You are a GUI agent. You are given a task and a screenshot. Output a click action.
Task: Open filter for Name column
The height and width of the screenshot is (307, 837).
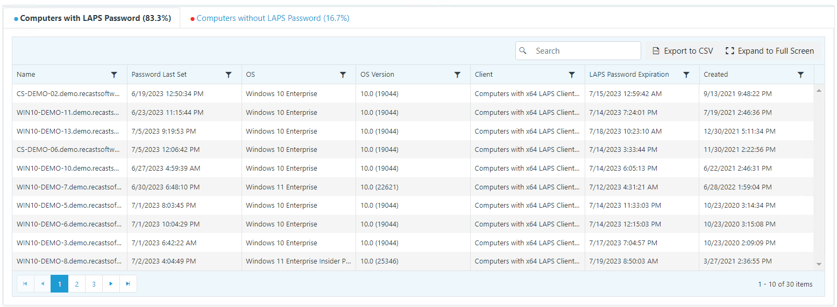point(114,75)
